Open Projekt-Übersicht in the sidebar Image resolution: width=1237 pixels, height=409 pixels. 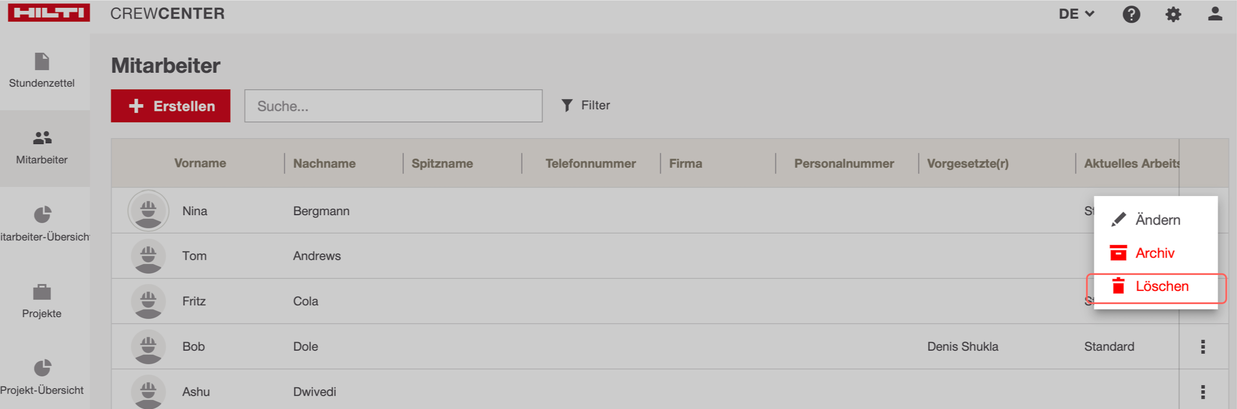[x=42, y=377]
